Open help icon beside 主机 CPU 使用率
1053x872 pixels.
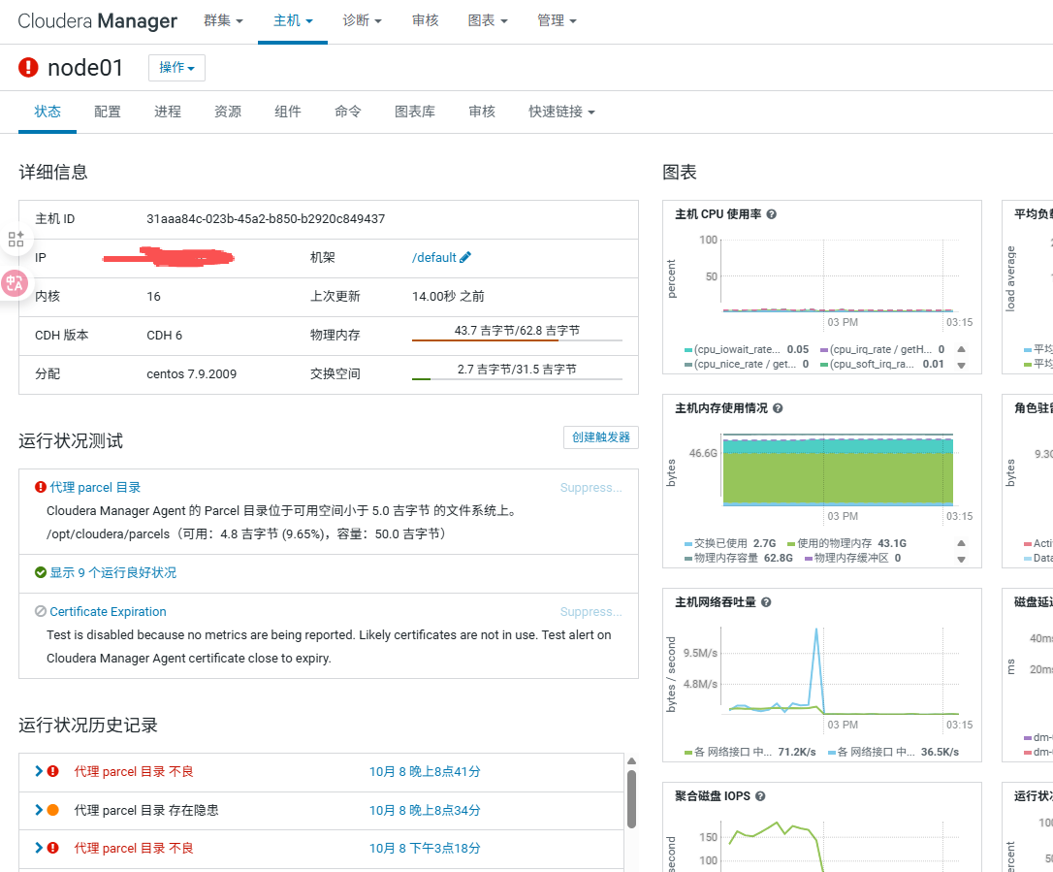click(x=772, y=214)
